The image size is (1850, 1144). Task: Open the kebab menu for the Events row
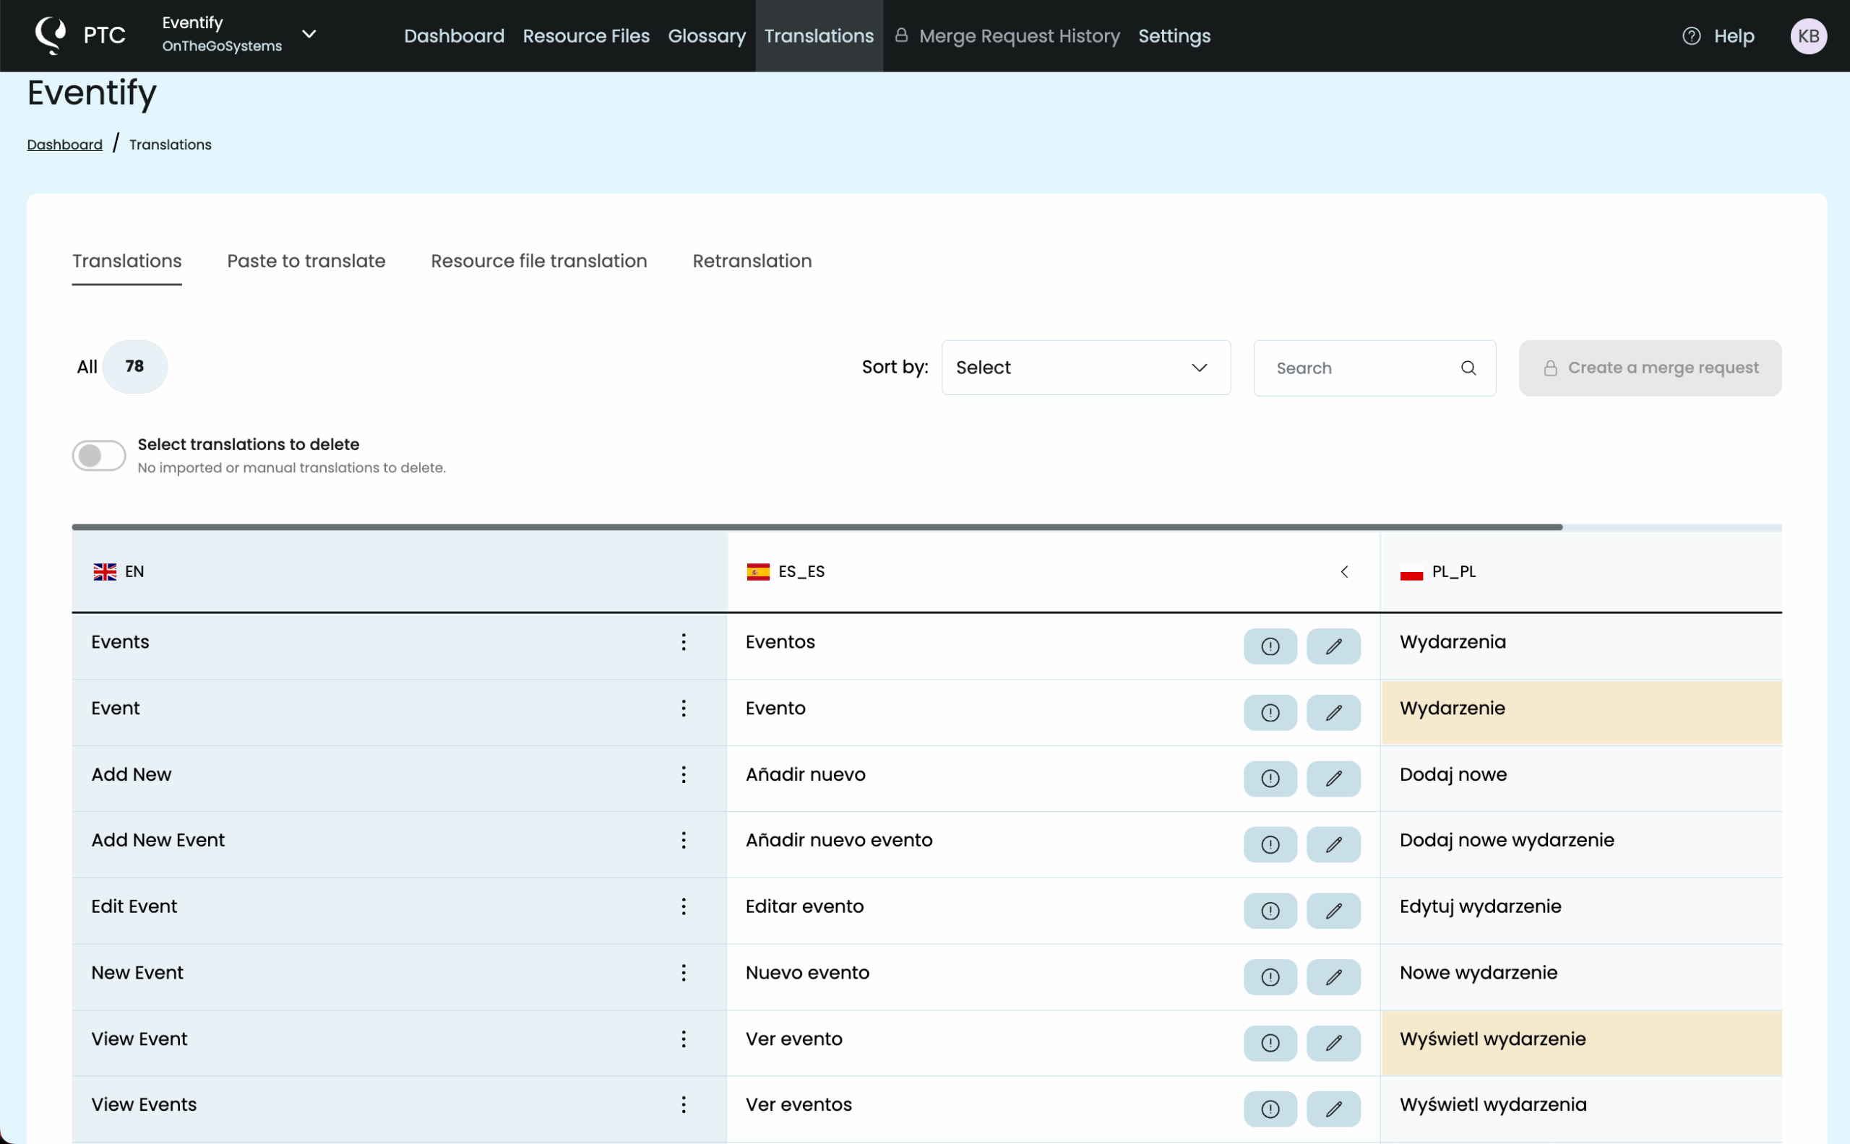[684, 641]
